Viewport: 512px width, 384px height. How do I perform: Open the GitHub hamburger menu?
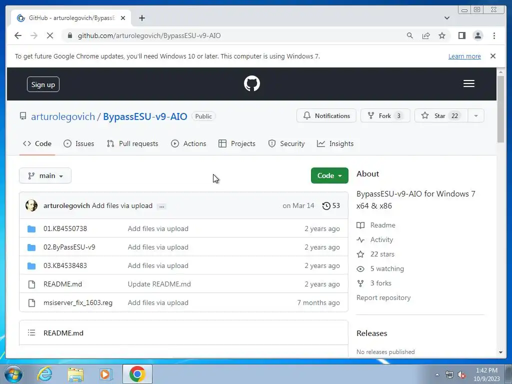[469, 83]
